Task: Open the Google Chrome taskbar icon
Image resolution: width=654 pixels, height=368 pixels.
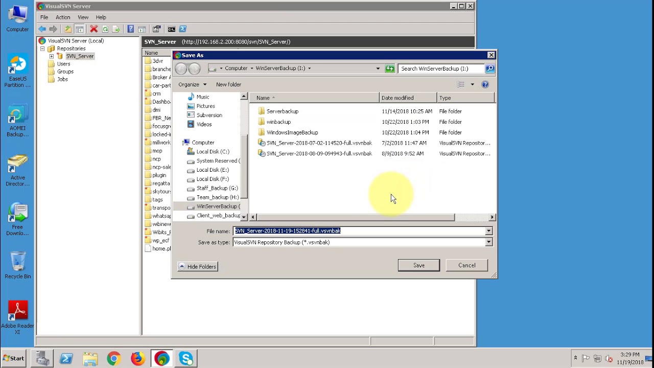Action: (113, 358)
